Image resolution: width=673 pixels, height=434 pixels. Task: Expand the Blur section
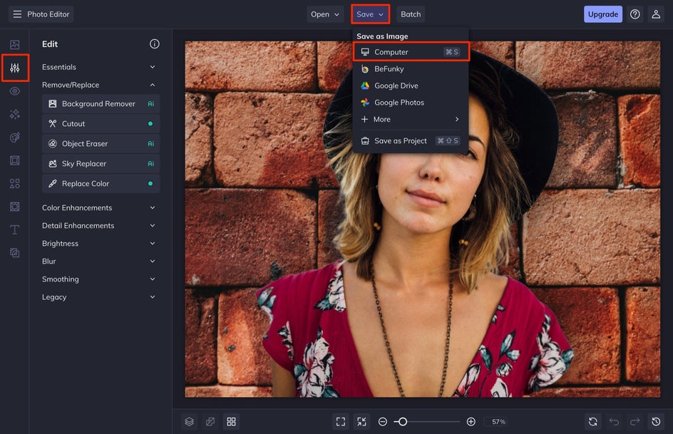point(98,261)
